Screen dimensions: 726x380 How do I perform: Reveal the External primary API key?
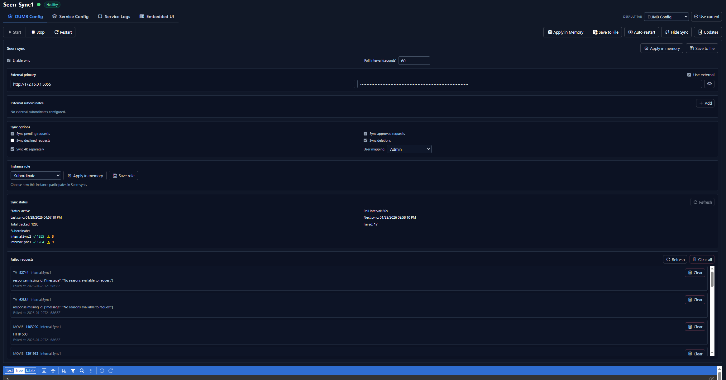pyautogui.click(x=709, y=84)
